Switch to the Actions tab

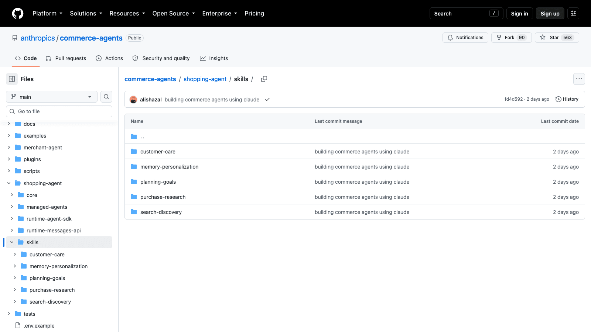[x=109, y=58]
